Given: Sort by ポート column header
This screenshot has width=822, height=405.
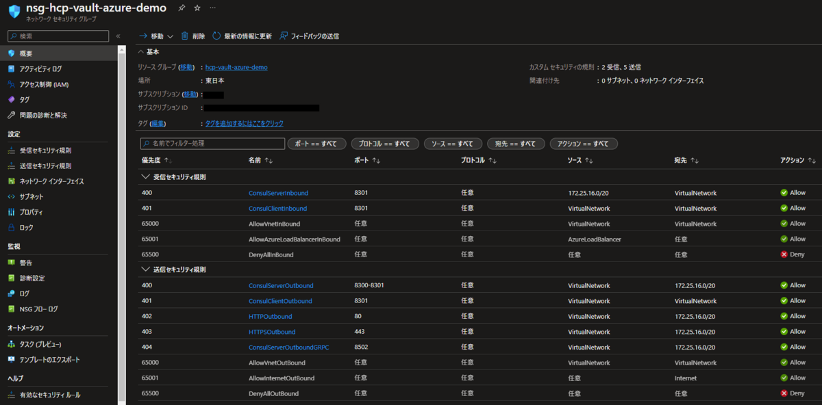Looking at the screenshot, I should [x=367, y=160].
